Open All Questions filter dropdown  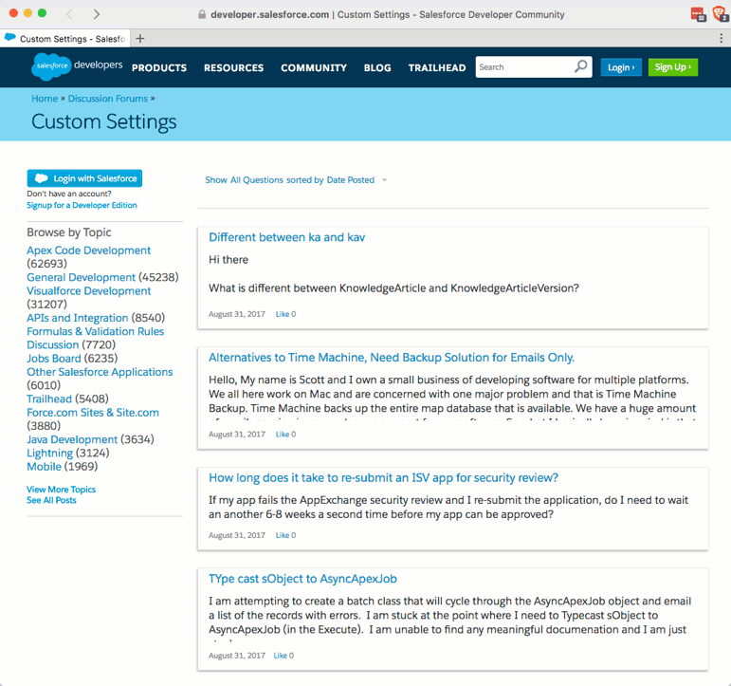click(257, 180)
